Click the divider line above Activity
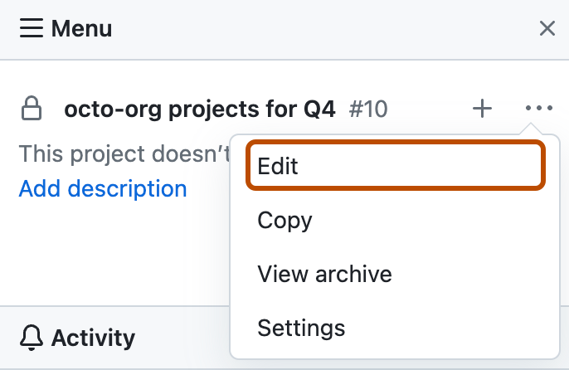 tap(116, 306)
